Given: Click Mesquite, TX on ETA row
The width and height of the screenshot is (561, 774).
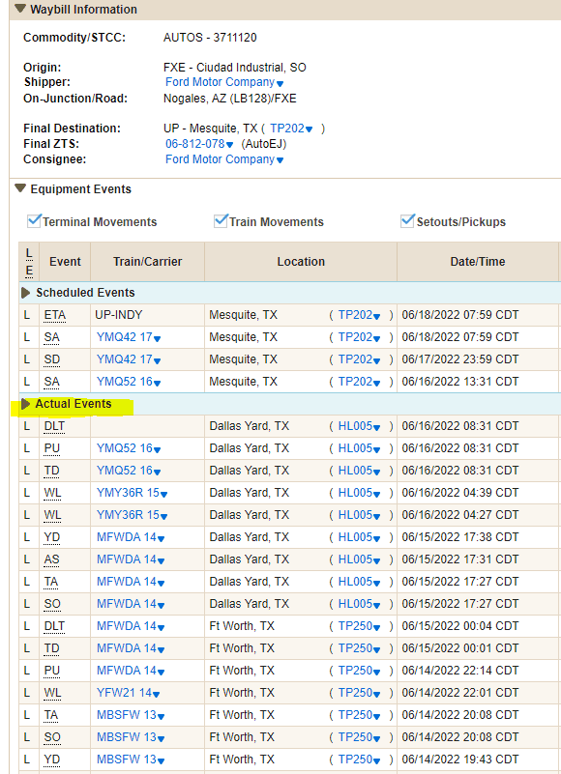Looking at the screenshot, I should point(243,315).
